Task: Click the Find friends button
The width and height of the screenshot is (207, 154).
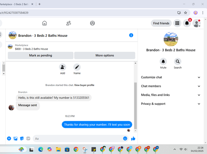Action: [x=161, y=23]
